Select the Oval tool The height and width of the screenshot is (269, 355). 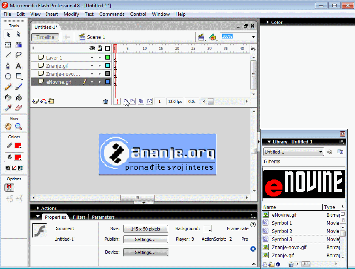(8, 76)
